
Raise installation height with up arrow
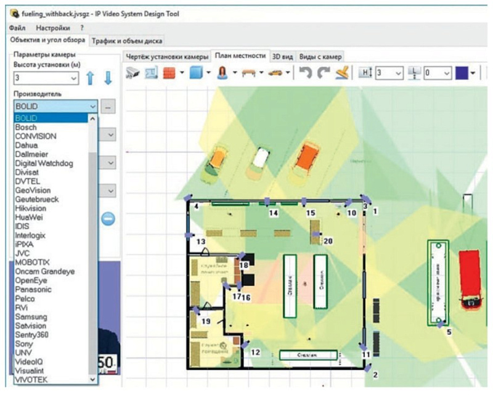(x=91, y=78)
